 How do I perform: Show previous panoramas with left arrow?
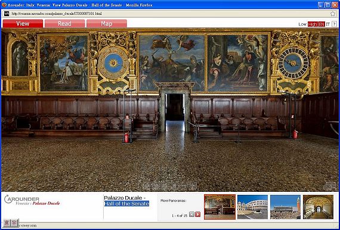[191, 214]
